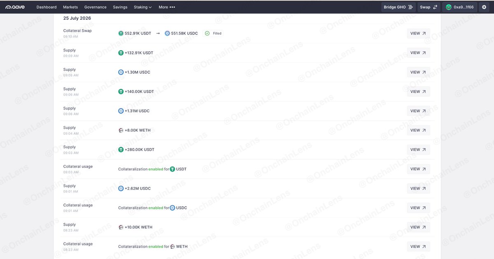View the USDC collateralization enabled transaction
The image size is (494, 259).
pos(418,208)
